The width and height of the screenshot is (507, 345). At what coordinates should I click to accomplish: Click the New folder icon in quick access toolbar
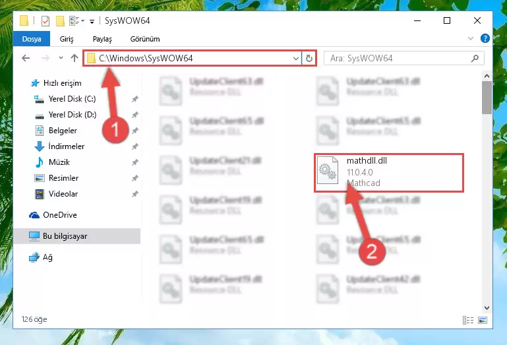(x=60, y=21)
